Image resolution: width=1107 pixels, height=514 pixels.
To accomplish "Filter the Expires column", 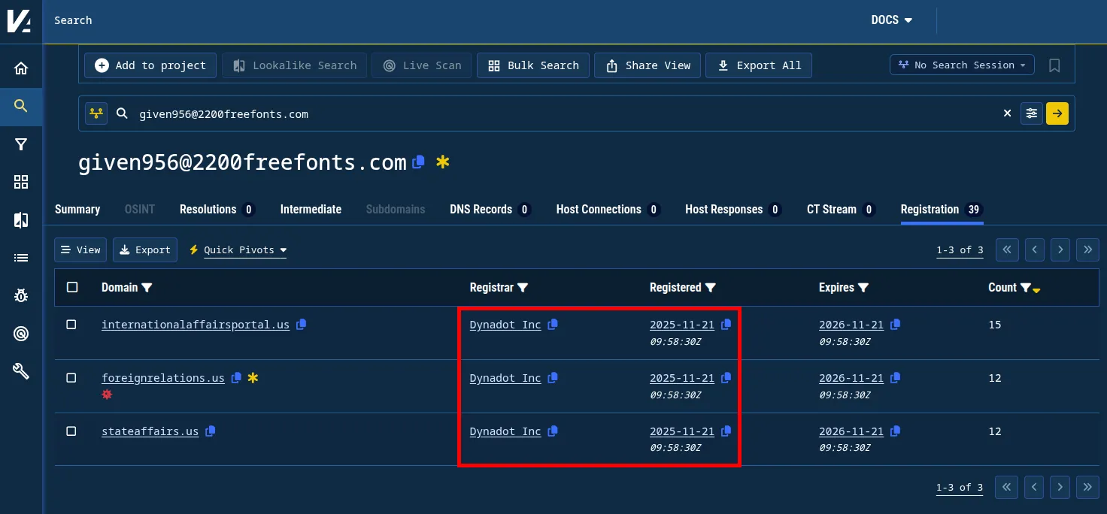I will click(x=863, y=288).
